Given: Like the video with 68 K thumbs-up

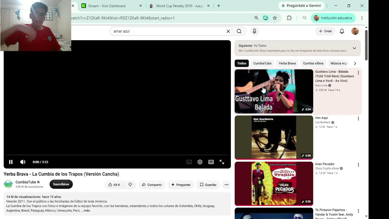Looking at the screenshot, I should pos(114,185).
